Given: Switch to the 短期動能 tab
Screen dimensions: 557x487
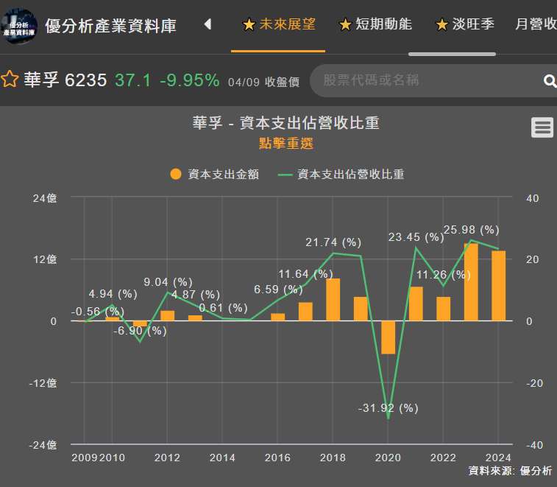Looking at the screenshot, I should 375,24.
